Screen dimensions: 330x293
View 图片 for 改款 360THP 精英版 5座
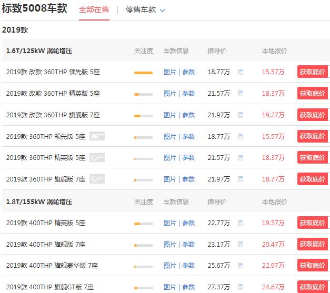pyautogui.click(x=170, y=94)
